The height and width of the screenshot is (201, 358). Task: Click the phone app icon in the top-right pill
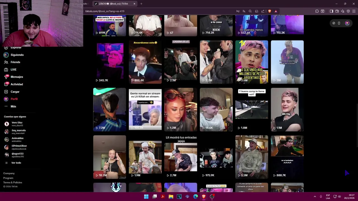[x=339, y=23]
